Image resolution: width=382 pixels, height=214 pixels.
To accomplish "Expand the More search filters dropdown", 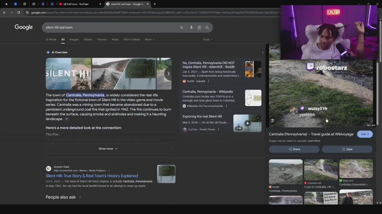I will [x=150, y=40].
